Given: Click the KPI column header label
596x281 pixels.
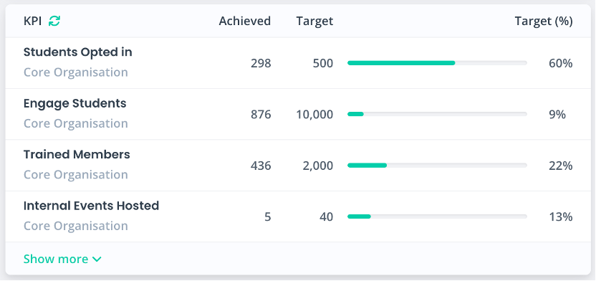Looking at the screenshot, I should [x=32, y=21].
